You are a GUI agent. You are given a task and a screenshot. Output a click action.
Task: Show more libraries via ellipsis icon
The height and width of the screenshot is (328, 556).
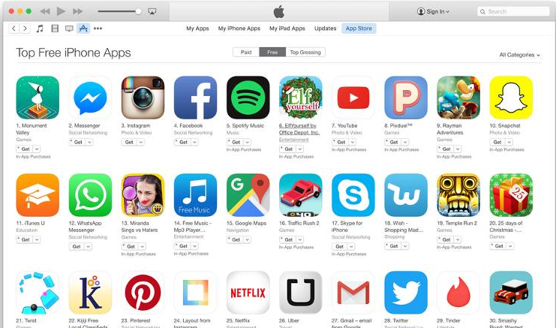pyautogui.click(x=98, y=29)
